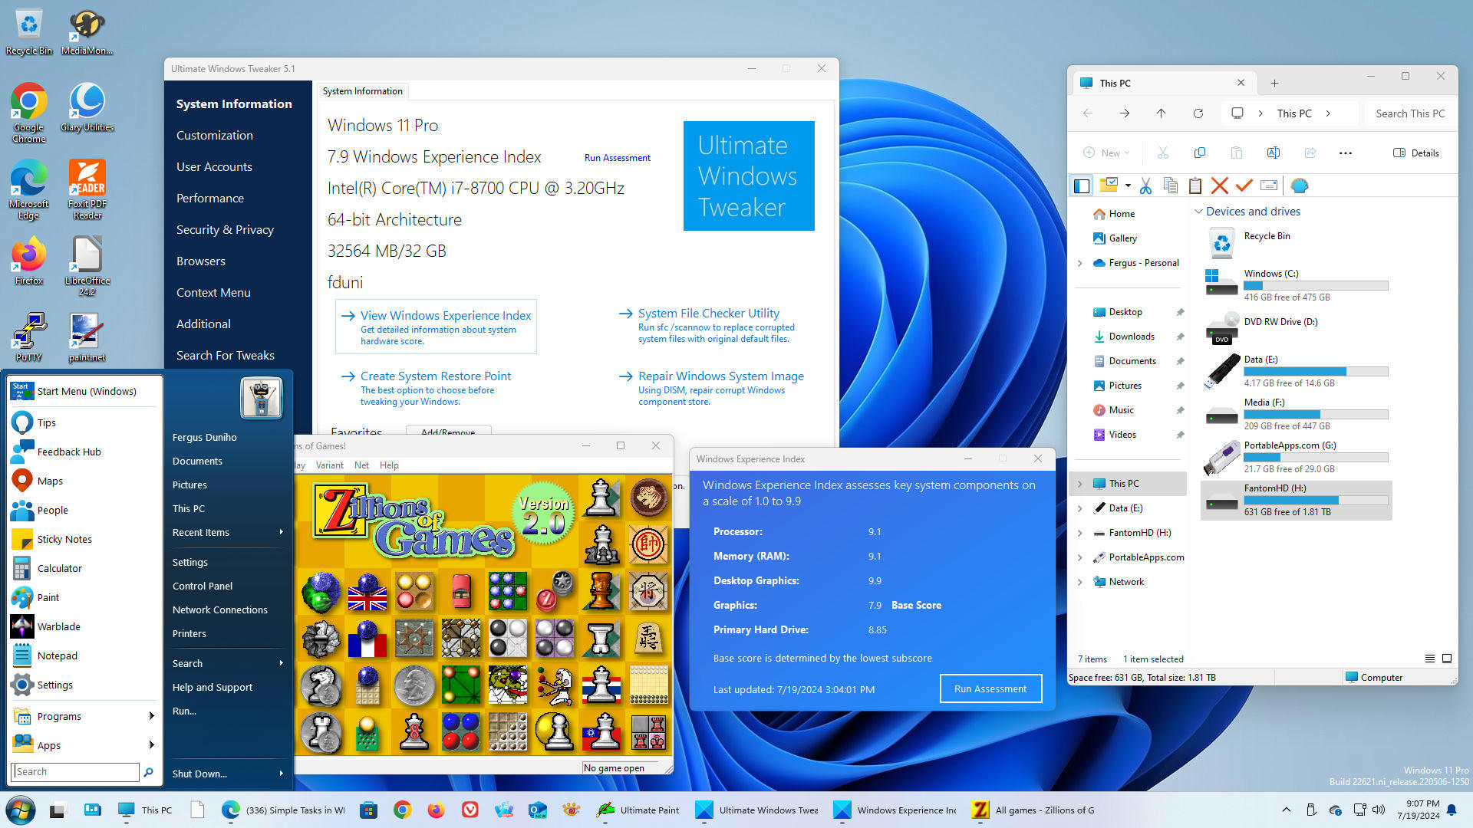
Task: Click the Copy icon in Explorer command bar
Action: tap(1199, 153)
